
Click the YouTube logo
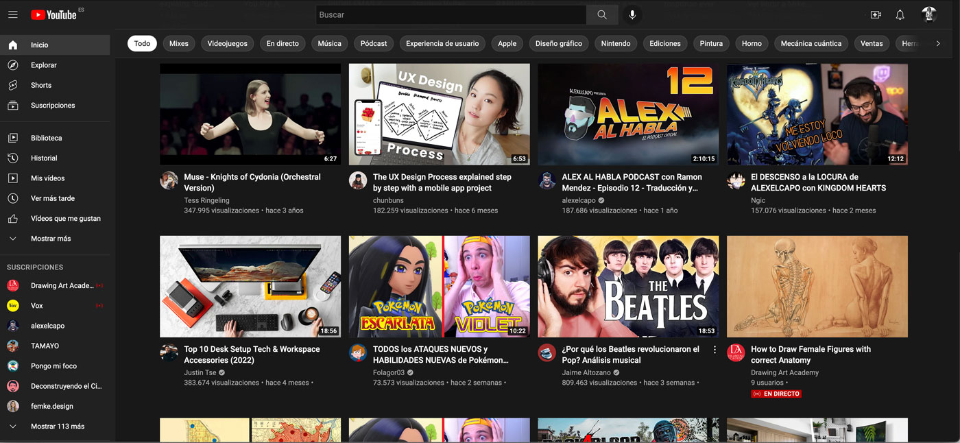[x=53, y=14]
